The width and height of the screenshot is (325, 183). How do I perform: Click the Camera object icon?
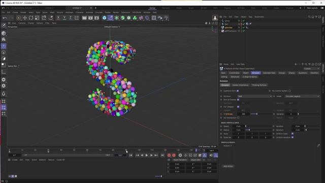tap(160, 18)
